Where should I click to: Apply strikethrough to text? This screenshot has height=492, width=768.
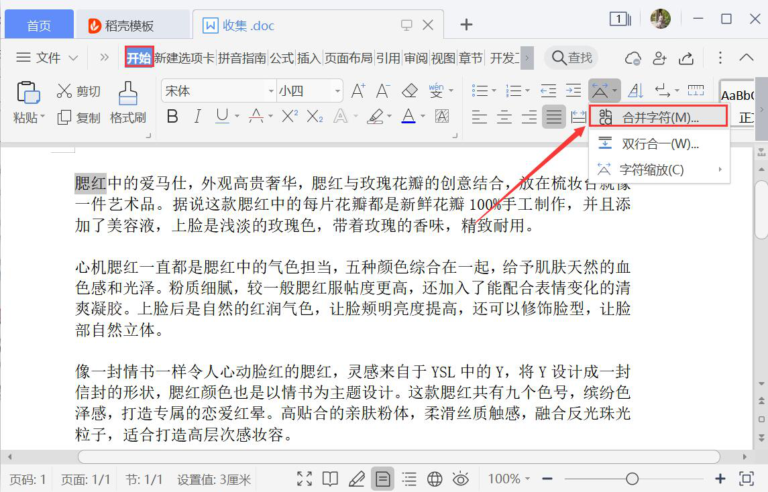coord(256,117)
